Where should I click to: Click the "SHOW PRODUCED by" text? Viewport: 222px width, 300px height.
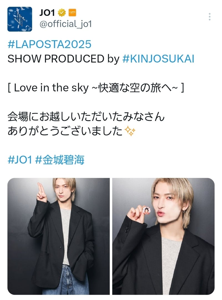(63, 59)
